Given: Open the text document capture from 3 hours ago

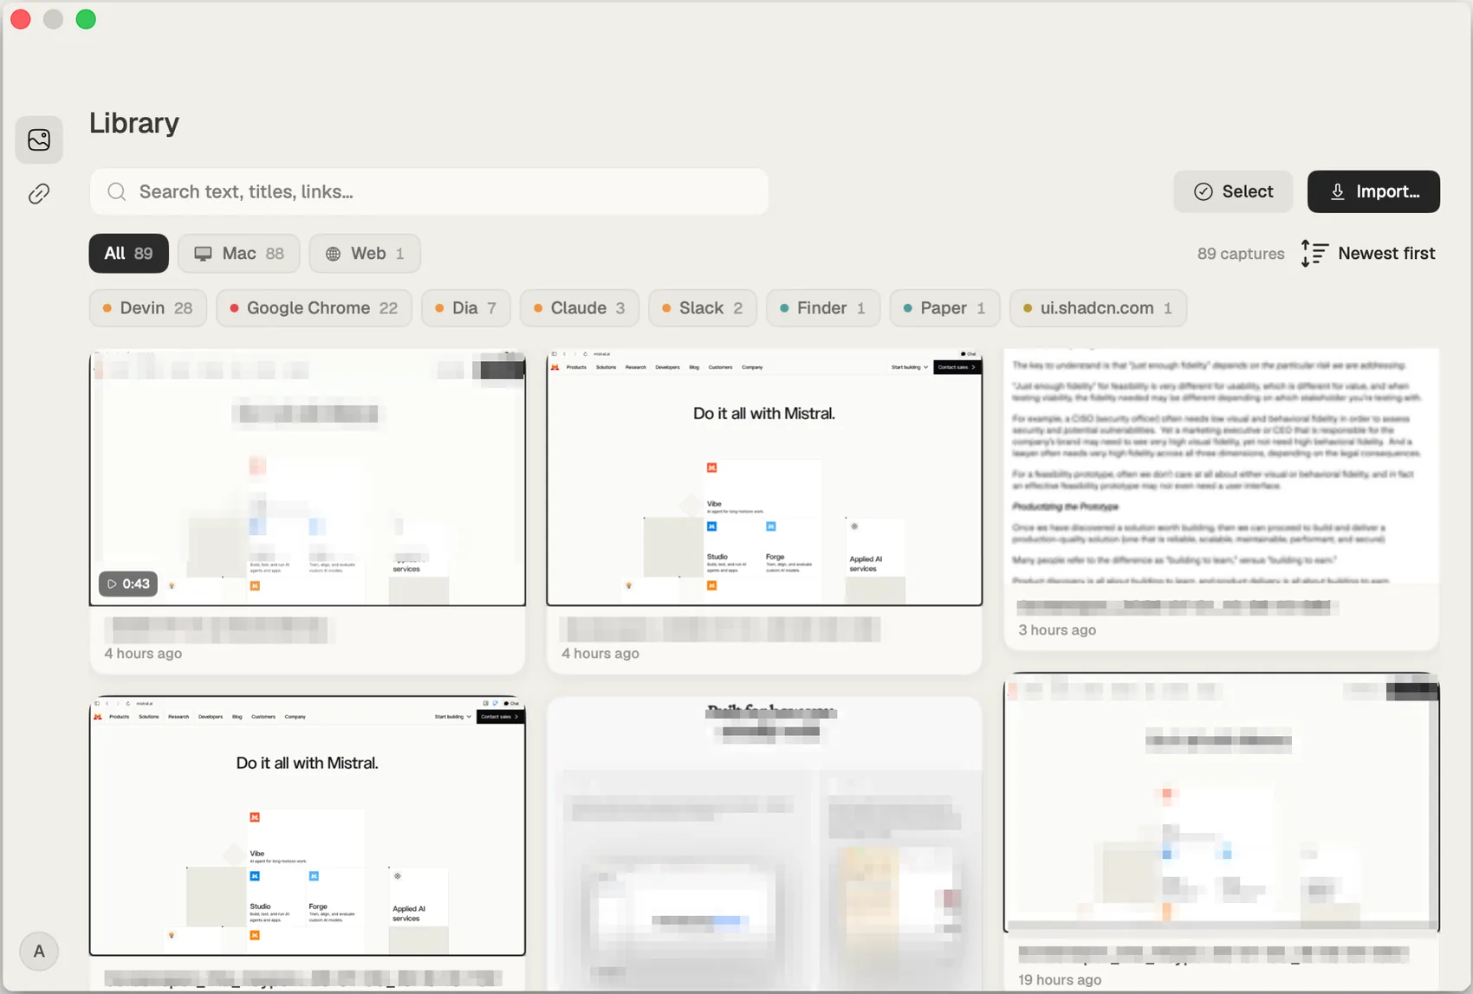Looking at the screenshot, I should click(1222, 468).
